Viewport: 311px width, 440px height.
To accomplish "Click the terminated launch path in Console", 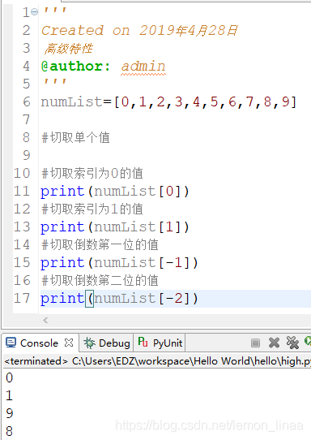I will point(157,361).
